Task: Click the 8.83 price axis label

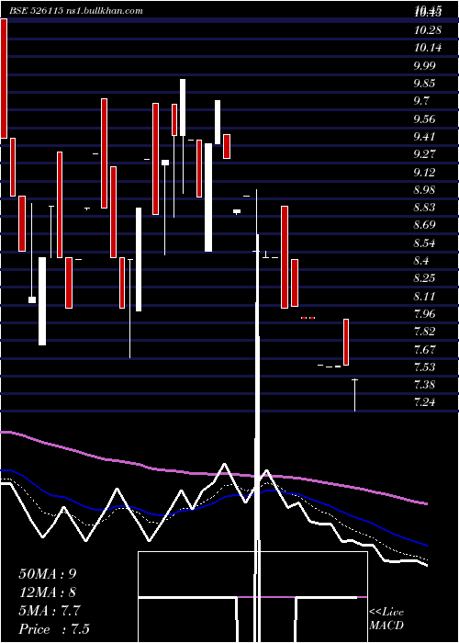Action: coord(424,207)
